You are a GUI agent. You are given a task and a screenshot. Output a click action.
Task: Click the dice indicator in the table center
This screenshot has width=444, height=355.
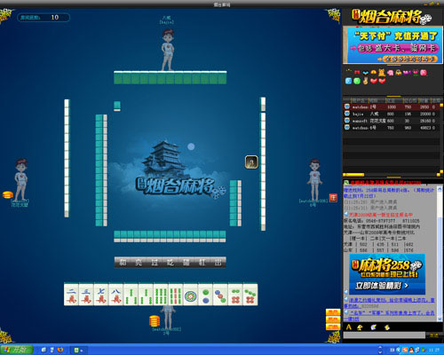[251, 162]
